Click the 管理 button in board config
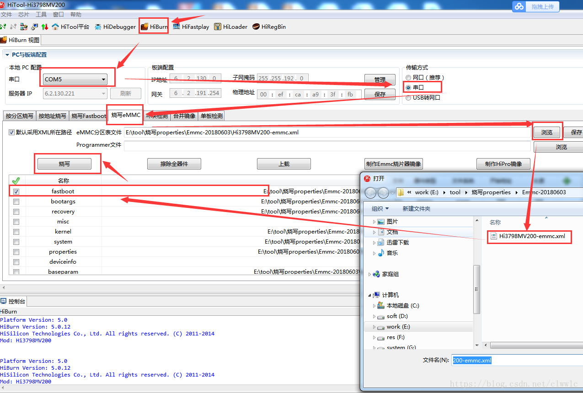 (x=380, y=80)
